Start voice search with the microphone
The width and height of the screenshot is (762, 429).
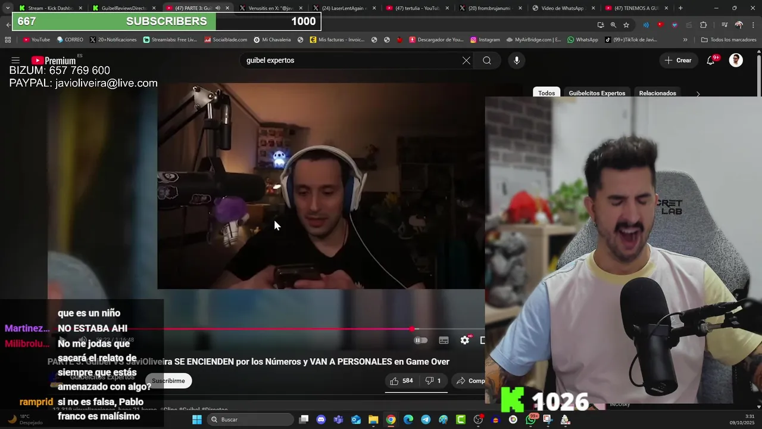point(517,60)
